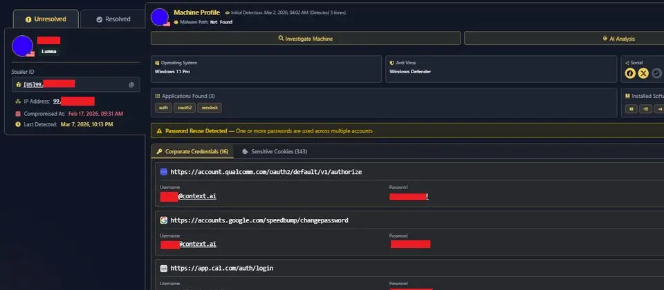Click the Investigate Machine button
Viewport: 664px width, 290px height.
click(x=305, y=39)
